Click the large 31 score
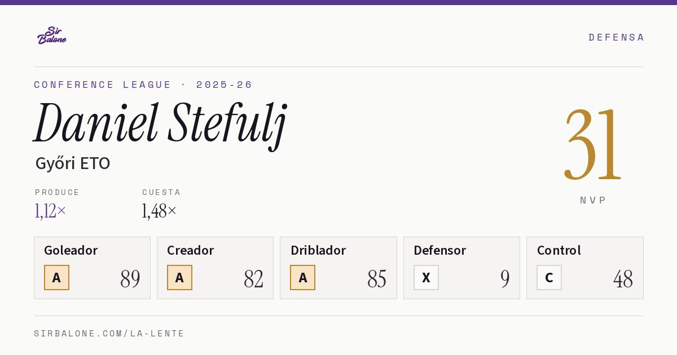Viewport: 677px width, 355px height. pos(592,145)
